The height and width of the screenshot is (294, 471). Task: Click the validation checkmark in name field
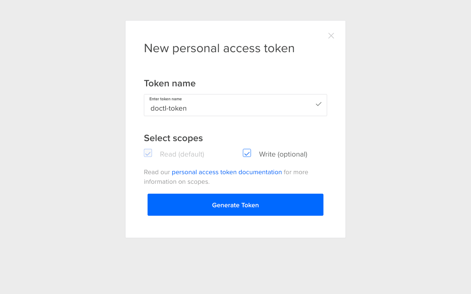[x=319, y=104]
